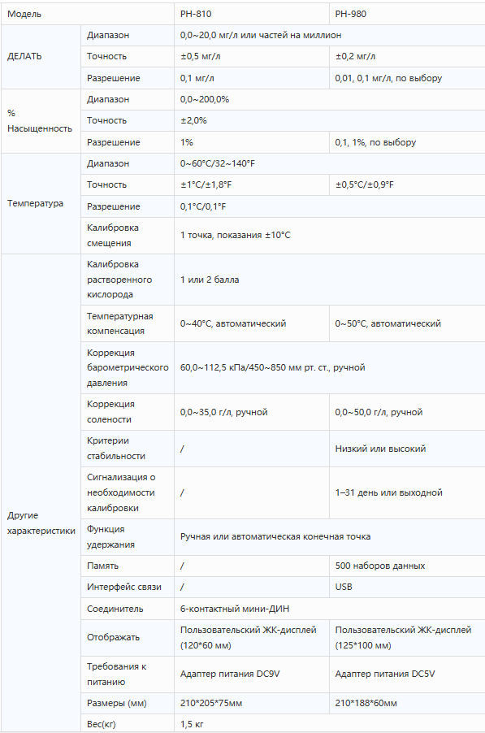Click the % Насыщенность section label
The height and width of the screenshot is (733, 485).
(40, 120)
